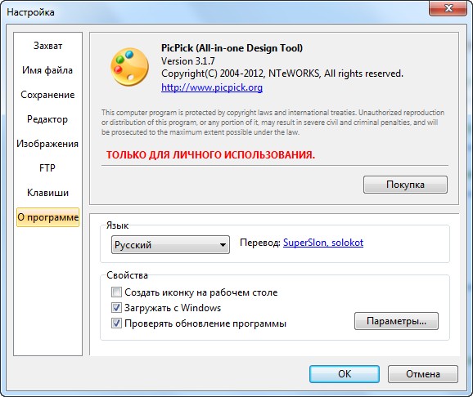The height and width of the screenshot is (397, 473).
Task: Switch to the Захват tab
Action: (47, 46)
